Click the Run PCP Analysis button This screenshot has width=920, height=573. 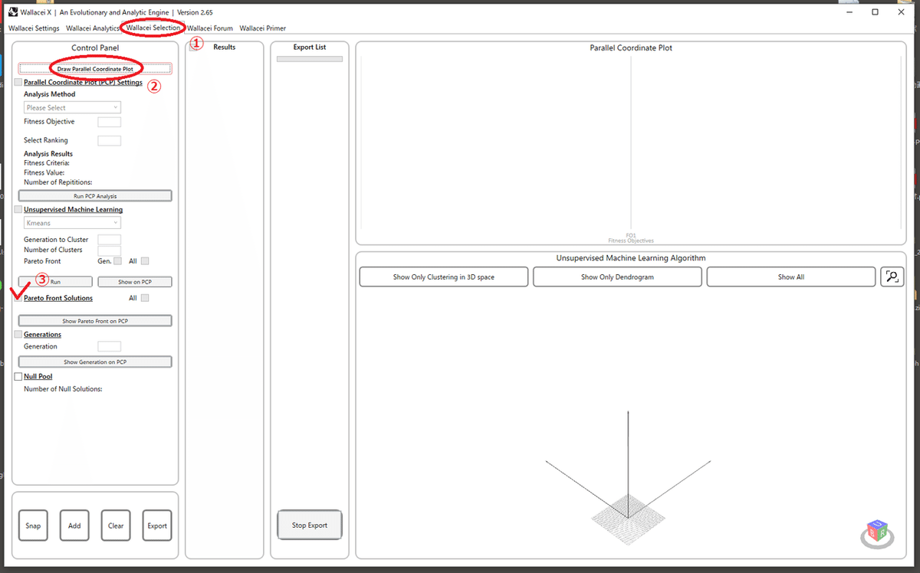coord(95,196)
